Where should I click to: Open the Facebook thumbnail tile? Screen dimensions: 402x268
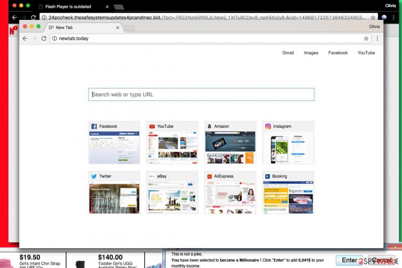coord(114,142)
